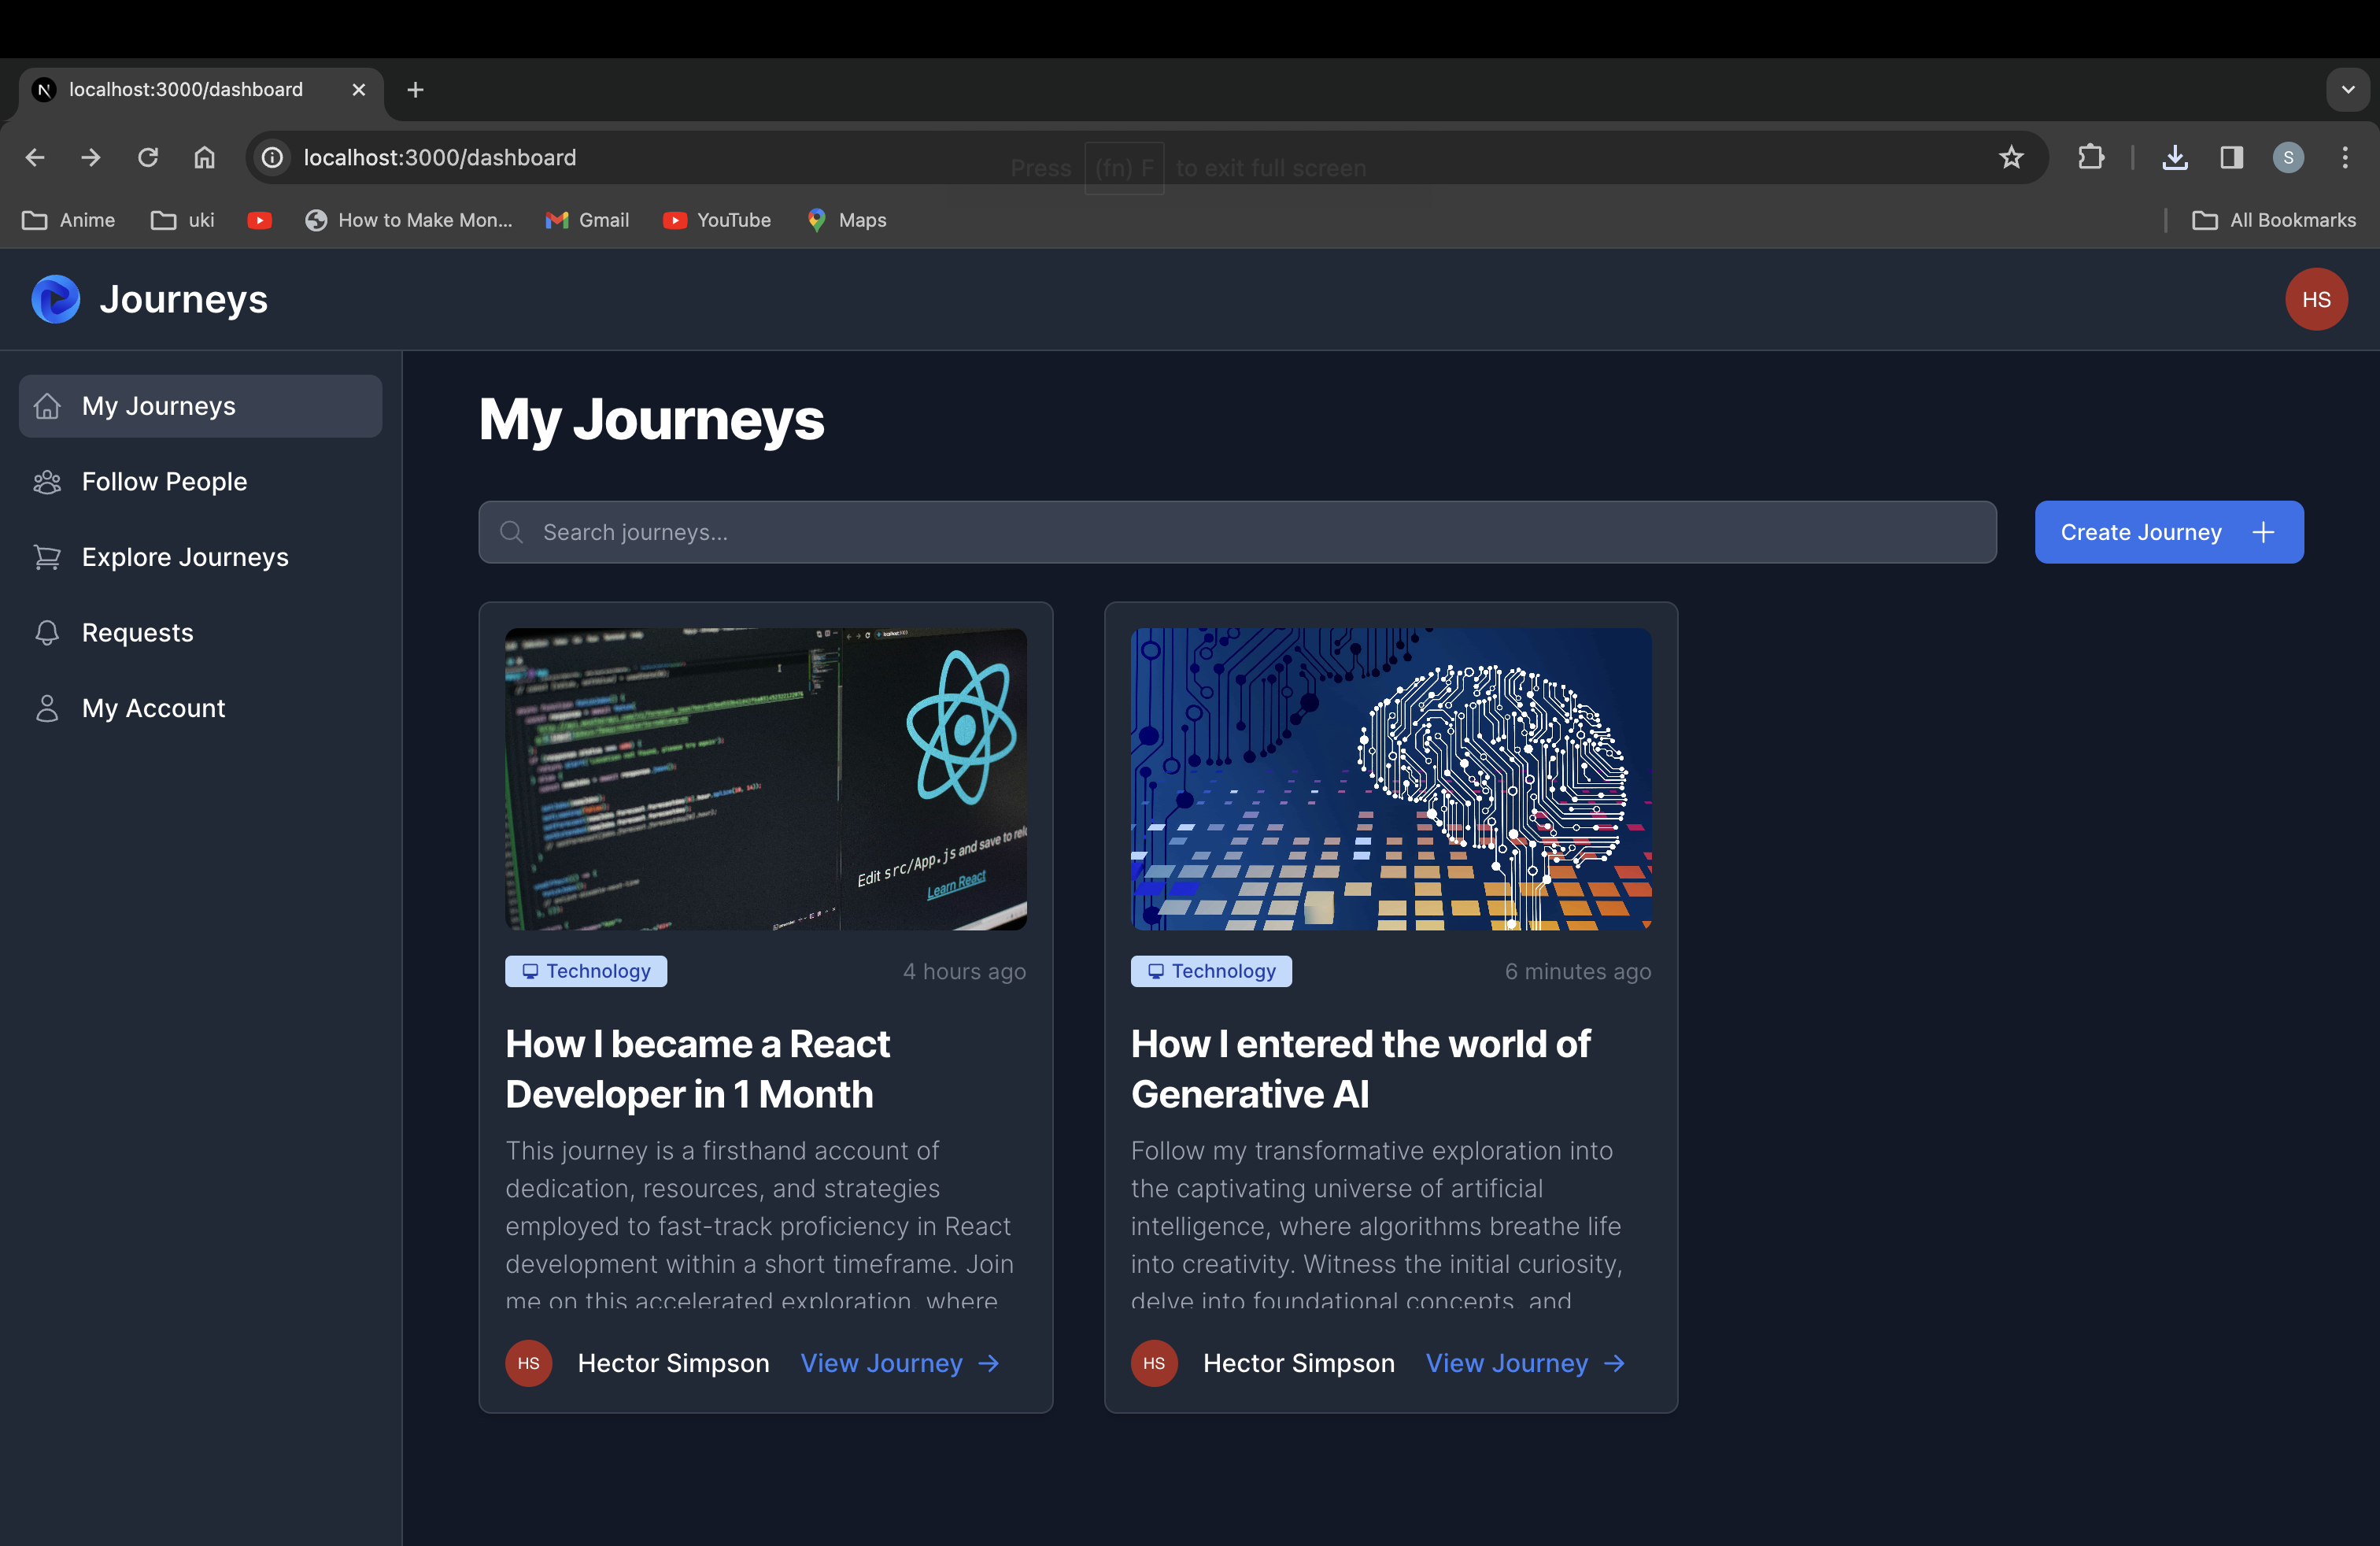The image size is (2380, 1546).
Task: Select Explore Journeys sidebar item
Action: tap(185, 557)
